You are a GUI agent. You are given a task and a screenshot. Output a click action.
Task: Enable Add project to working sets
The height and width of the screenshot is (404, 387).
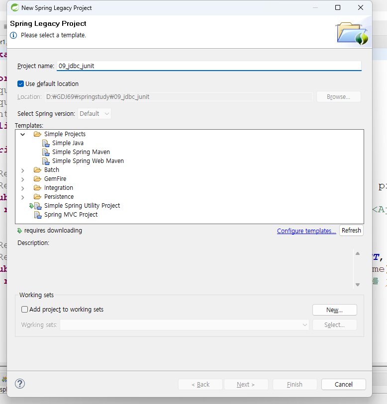(24, 310)
